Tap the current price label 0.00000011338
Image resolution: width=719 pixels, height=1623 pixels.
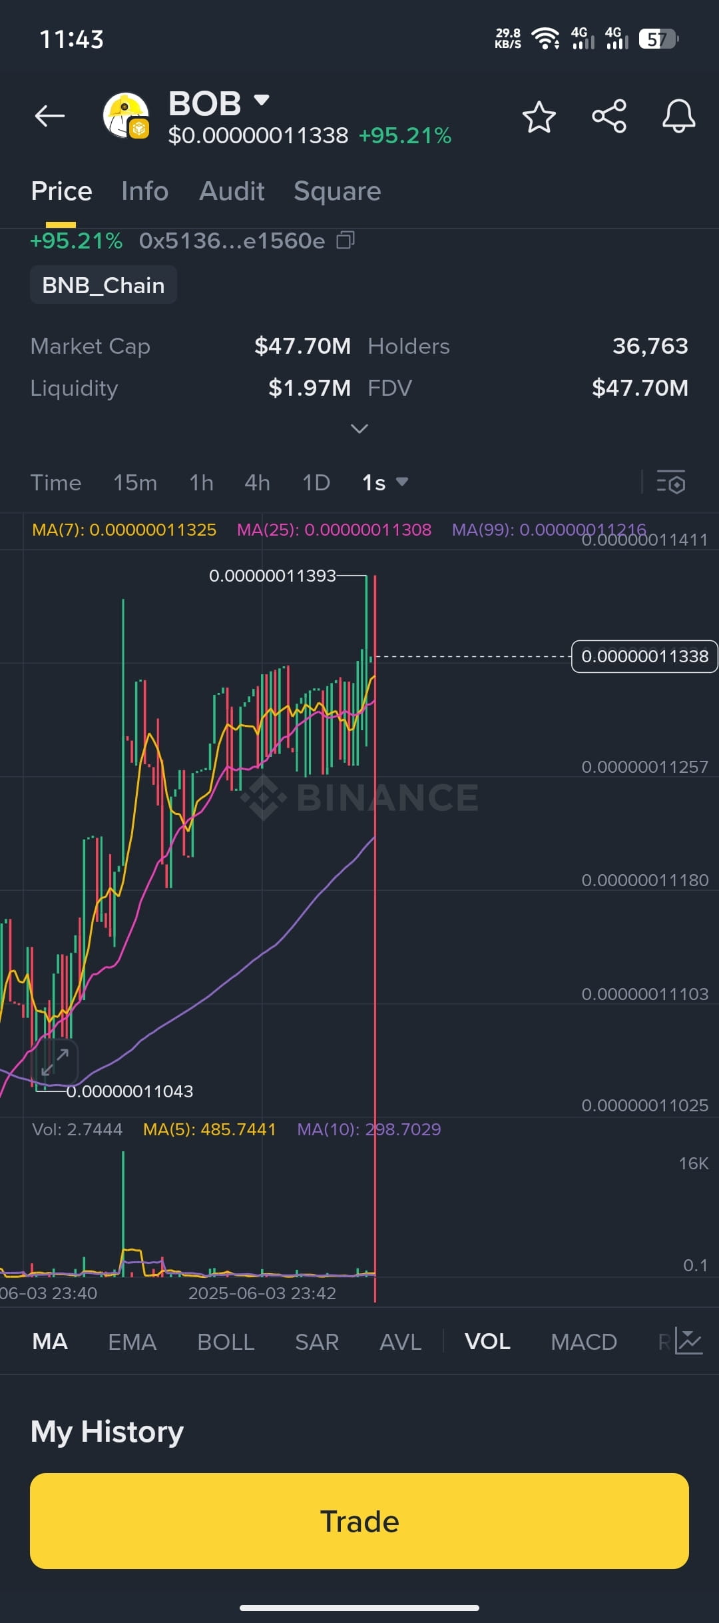pyautogui.click(x=644, y=657)
